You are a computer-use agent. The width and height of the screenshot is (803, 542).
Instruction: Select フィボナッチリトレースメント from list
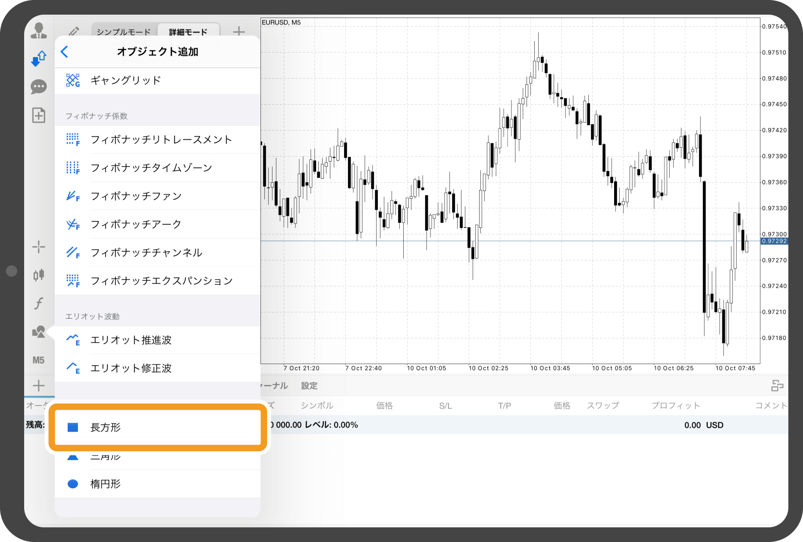(x=161, y=140)
